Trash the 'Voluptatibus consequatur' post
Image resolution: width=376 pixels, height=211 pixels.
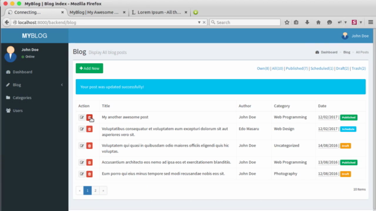point(89,129)
